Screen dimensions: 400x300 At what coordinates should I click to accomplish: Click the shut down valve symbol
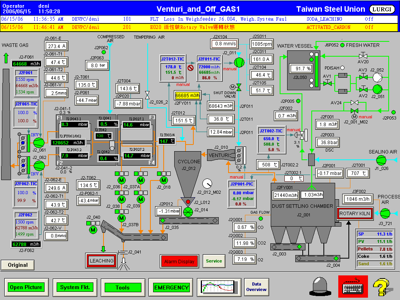pos(239,87)
